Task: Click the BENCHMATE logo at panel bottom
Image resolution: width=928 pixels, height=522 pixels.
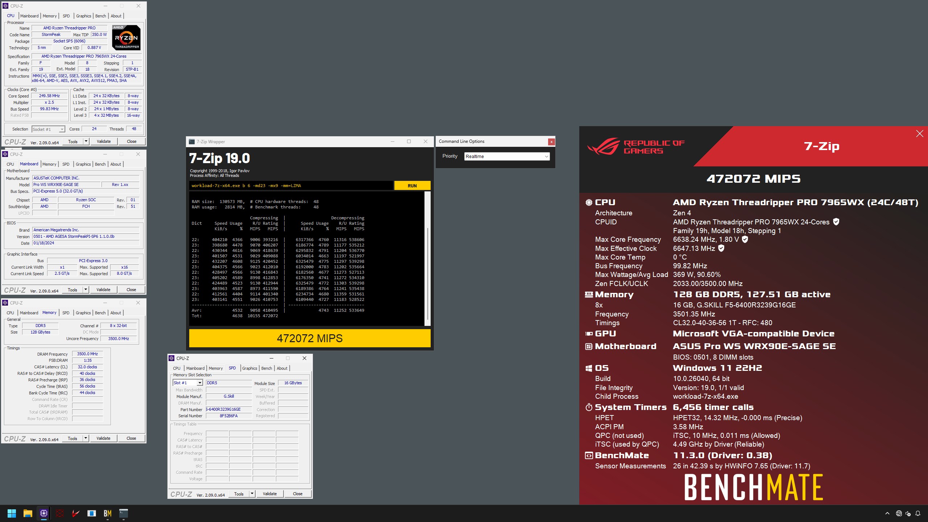Action: [x=754, y=488]
